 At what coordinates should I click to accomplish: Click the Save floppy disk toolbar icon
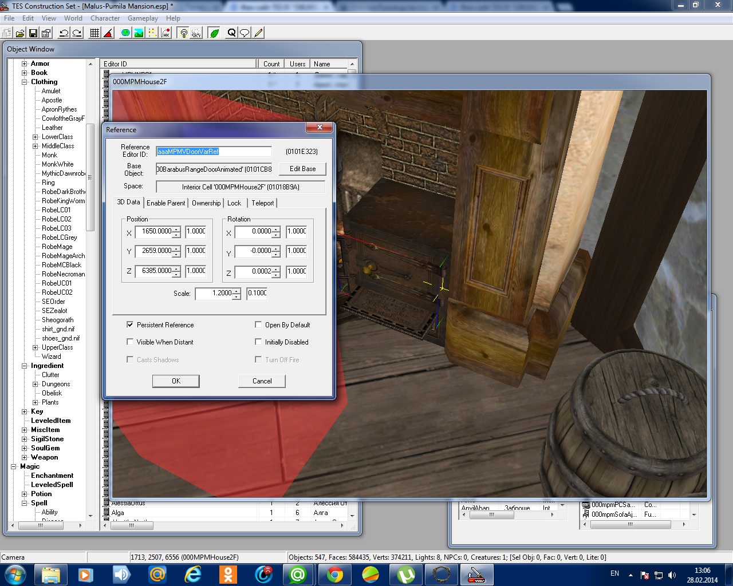[x=33, y=33]
